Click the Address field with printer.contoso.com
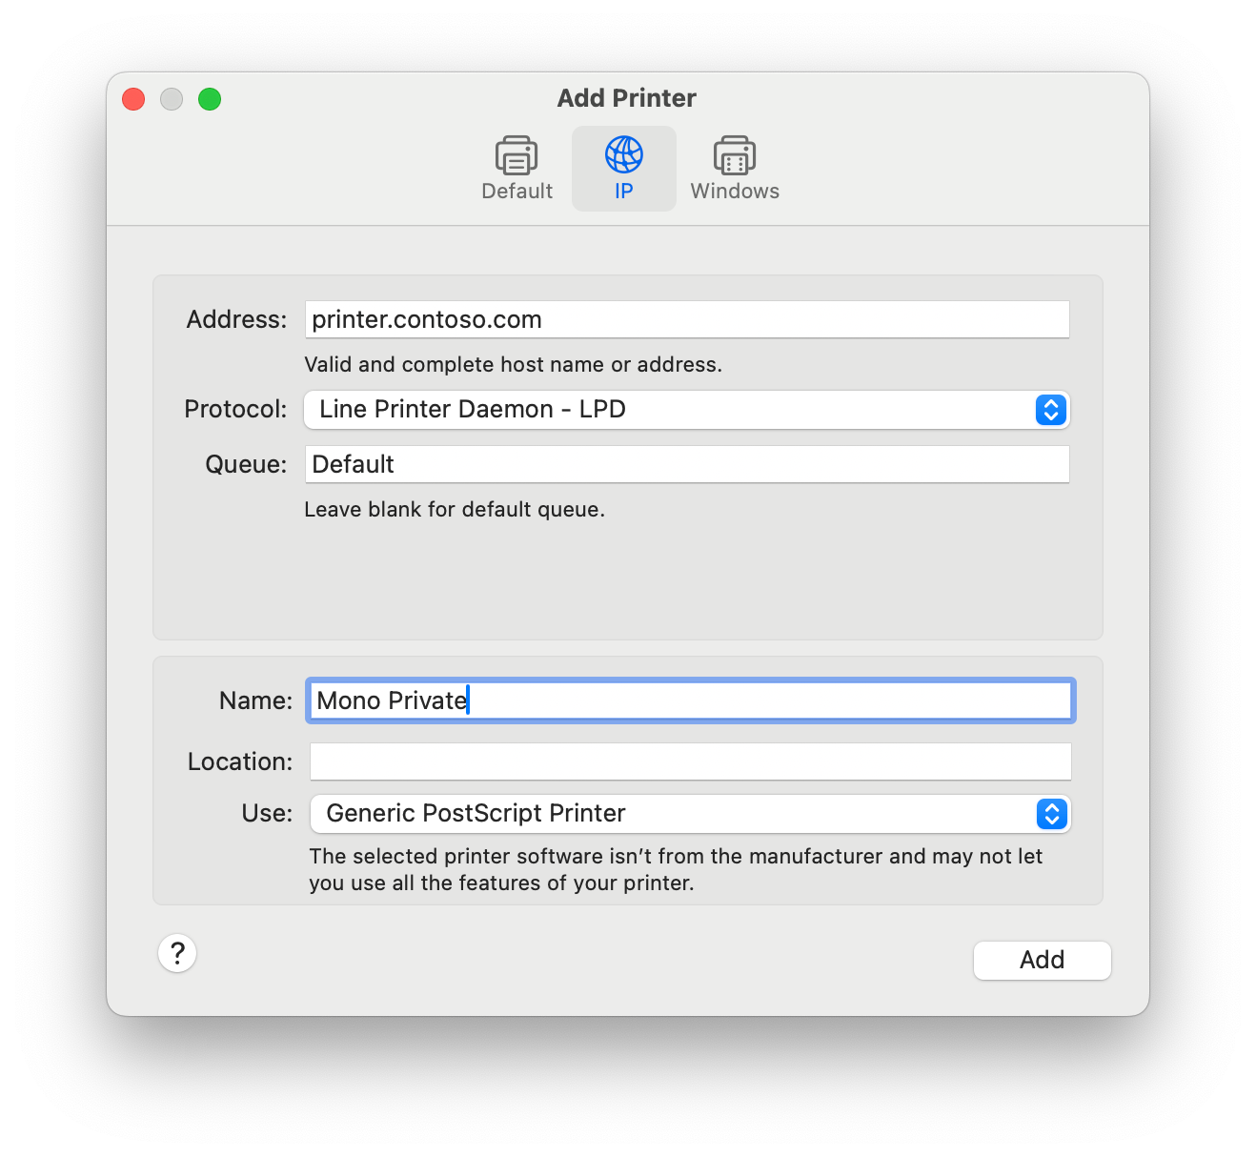 tap(686, 319)
